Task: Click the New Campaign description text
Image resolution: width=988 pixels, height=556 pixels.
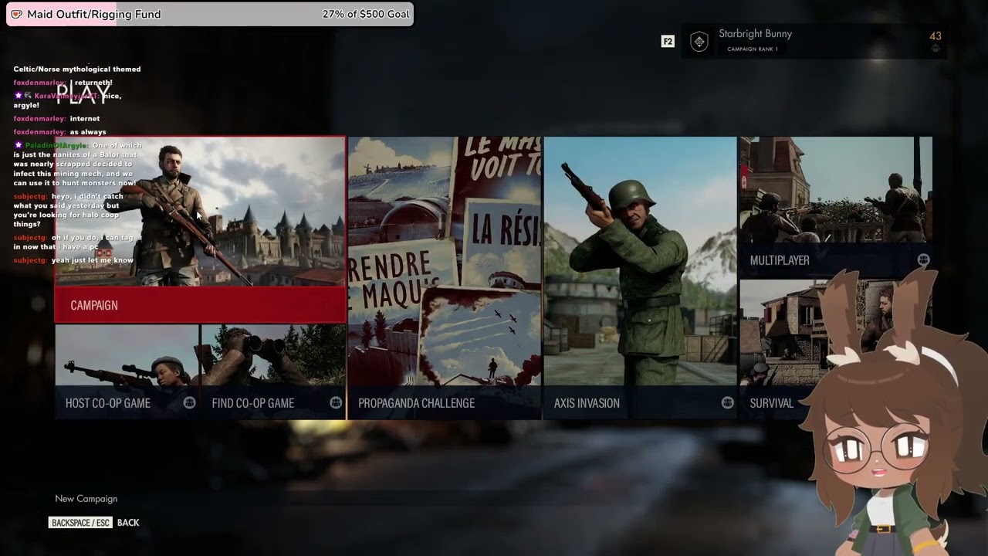Action: click(86, 499)
